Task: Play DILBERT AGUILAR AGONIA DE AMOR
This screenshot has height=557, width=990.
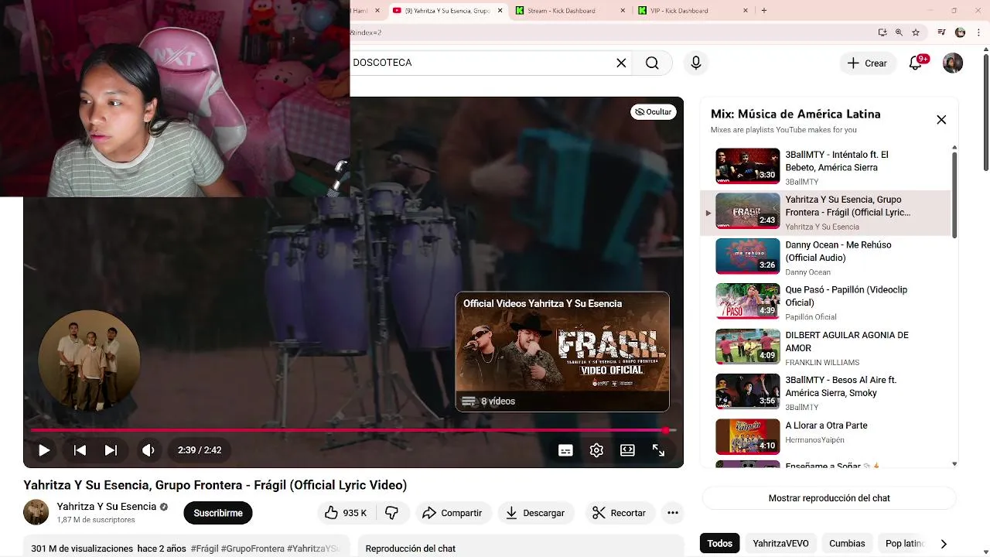Action: pos(826,348)
